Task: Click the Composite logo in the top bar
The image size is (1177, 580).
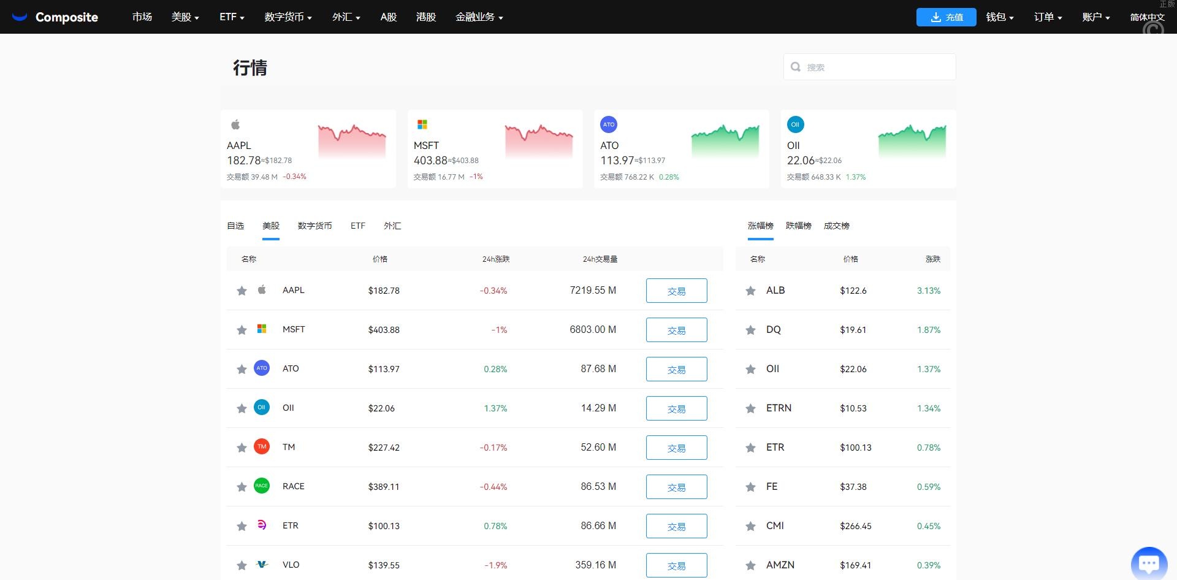Action: [x=55, y=17]
